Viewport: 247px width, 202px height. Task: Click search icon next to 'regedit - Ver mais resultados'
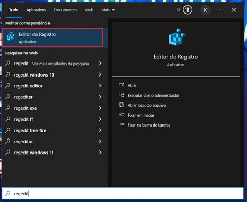click(8, 63)
